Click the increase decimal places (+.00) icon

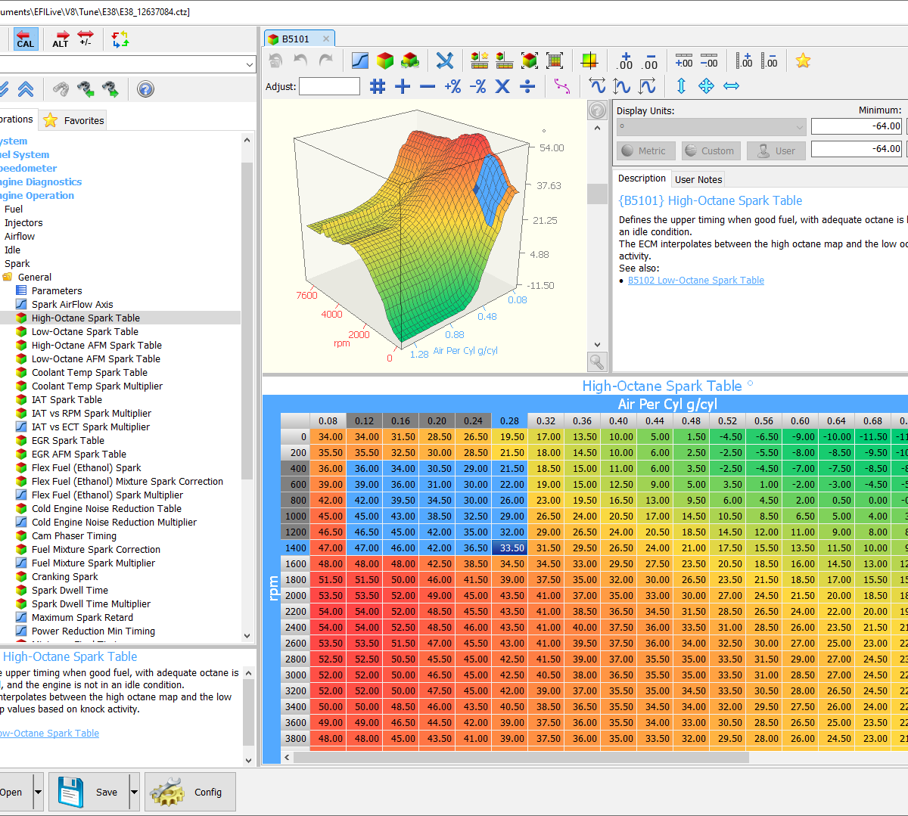(625, 61)
